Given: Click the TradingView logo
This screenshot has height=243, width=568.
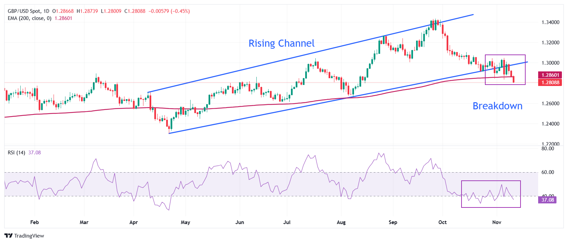Looking at the screenshot, I should pyautogui.click(x=24, y=236).
